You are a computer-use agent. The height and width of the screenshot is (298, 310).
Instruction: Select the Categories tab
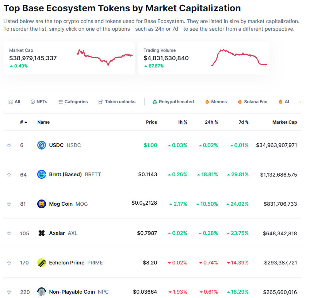tap(73, 102)
